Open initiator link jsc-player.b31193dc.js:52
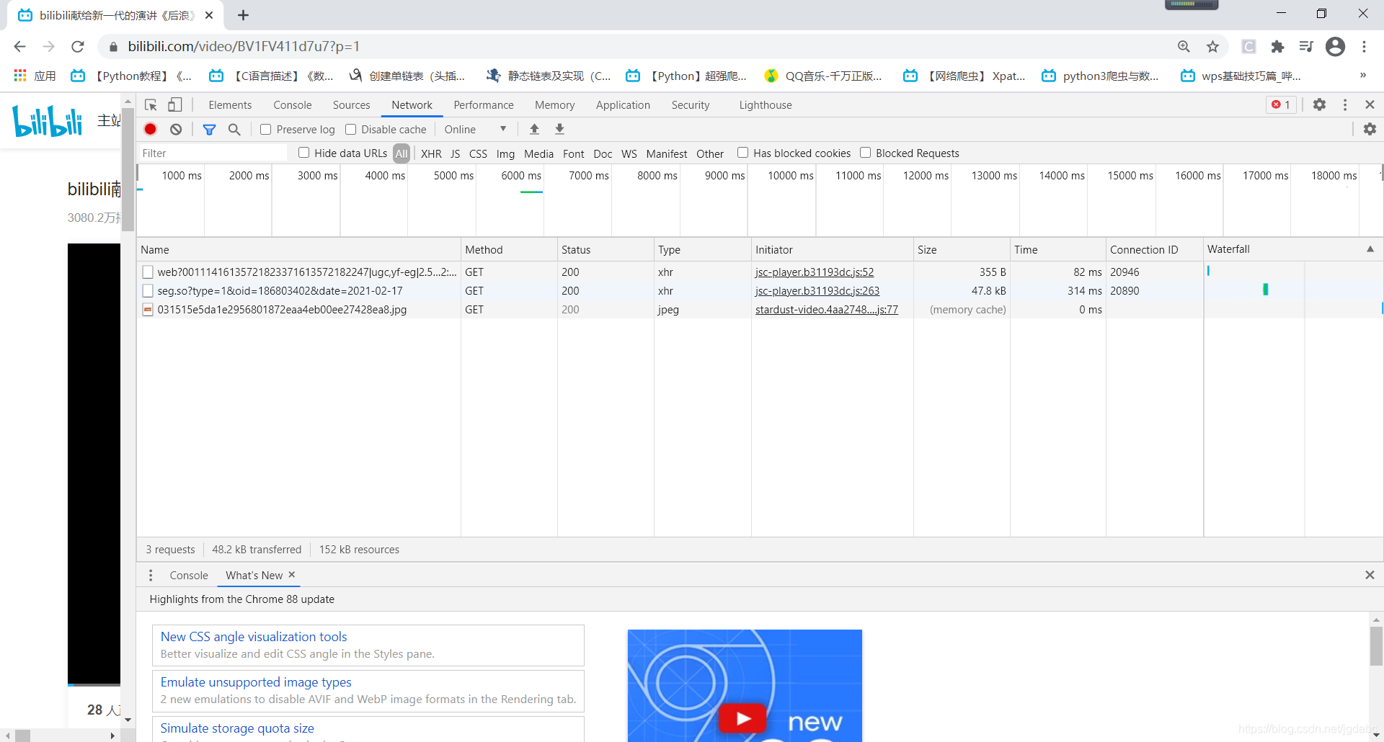 pos(815,272)
